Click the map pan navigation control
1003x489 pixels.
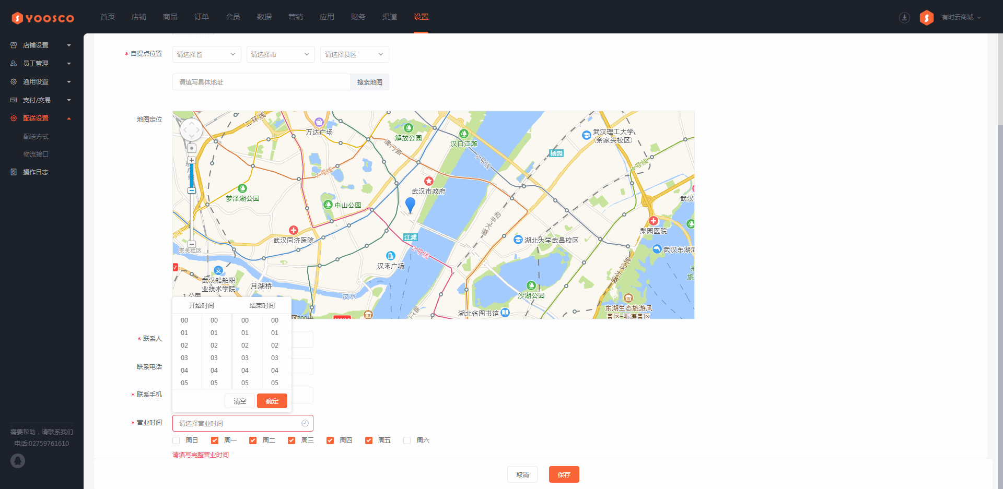191,129
